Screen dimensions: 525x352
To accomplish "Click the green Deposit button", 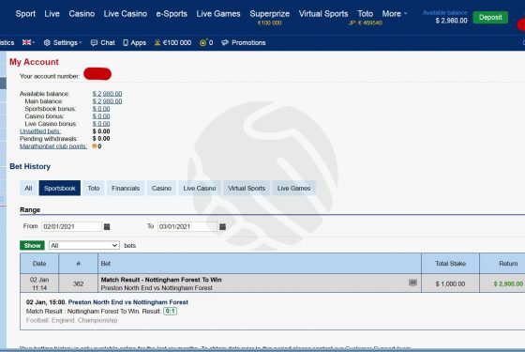I will 490,18.
